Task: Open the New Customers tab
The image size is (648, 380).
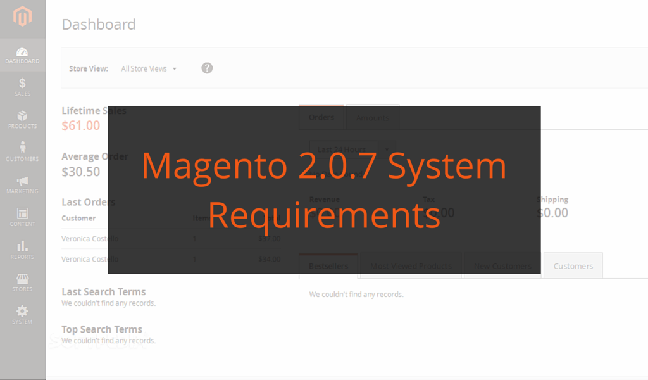Action: click(x=502, y=266)
